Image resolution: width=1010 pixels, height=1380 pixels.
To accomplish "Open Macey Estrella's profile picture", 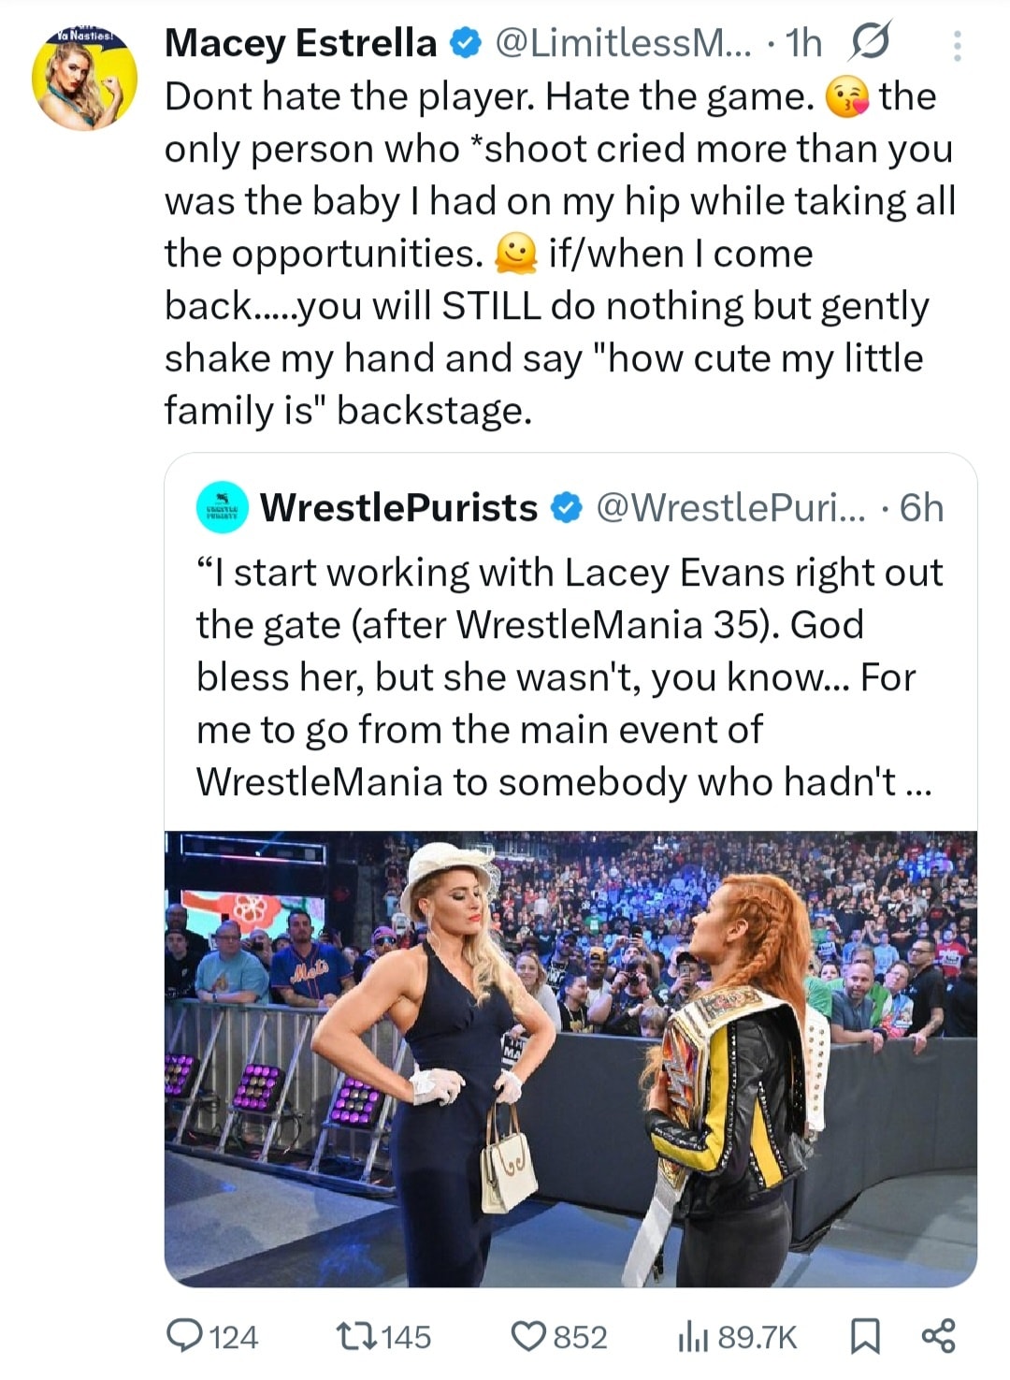I will point(84,78).
